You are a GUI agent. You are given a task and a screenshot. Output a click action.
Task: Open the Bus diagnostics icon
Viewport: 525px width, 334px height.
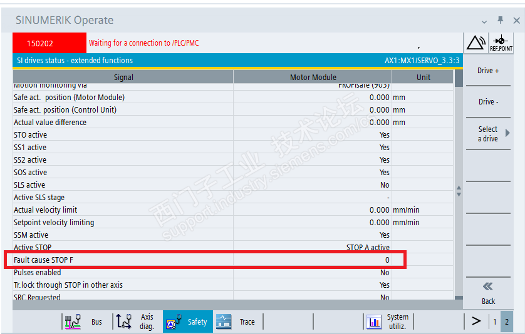[73, 321]
